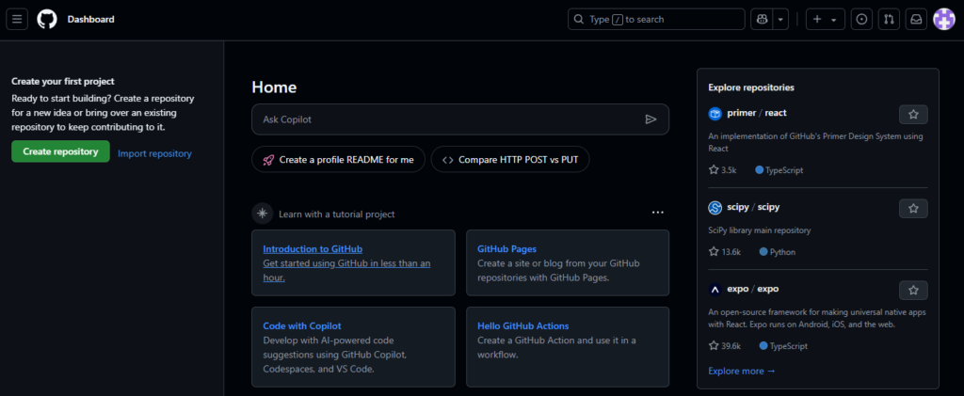Click the GitHub Octocat logo
The image size is (964, 396).
[x=47, y=19]
